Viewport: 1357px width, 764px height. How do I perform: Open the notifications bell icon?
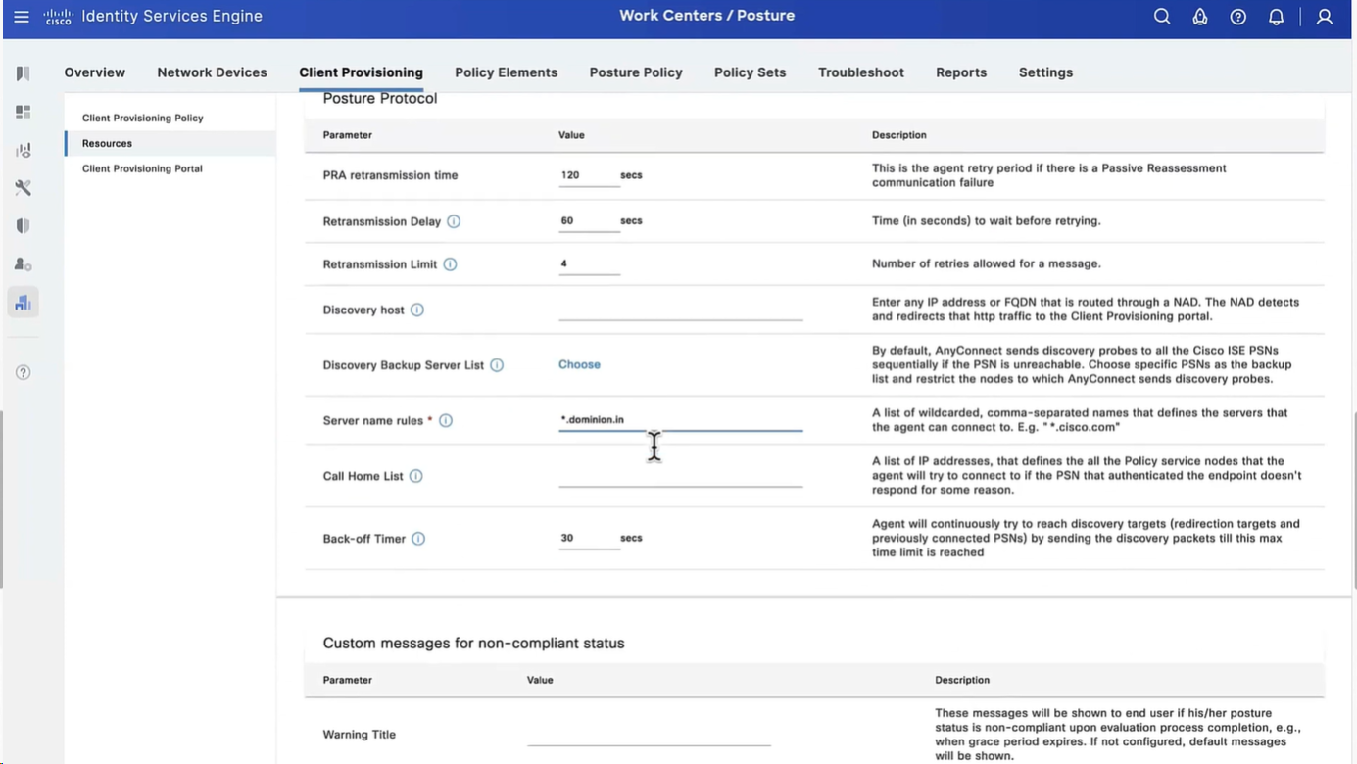click(1276, 17)
